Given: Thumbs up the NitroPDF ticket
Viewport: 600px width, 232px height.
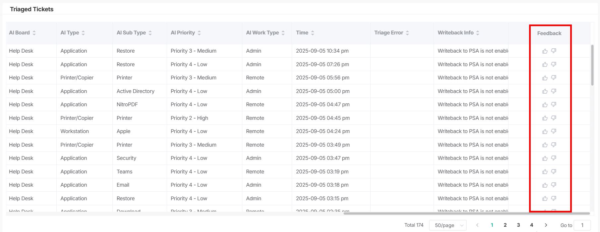Looking at the screenshot, I should point(545,105).
